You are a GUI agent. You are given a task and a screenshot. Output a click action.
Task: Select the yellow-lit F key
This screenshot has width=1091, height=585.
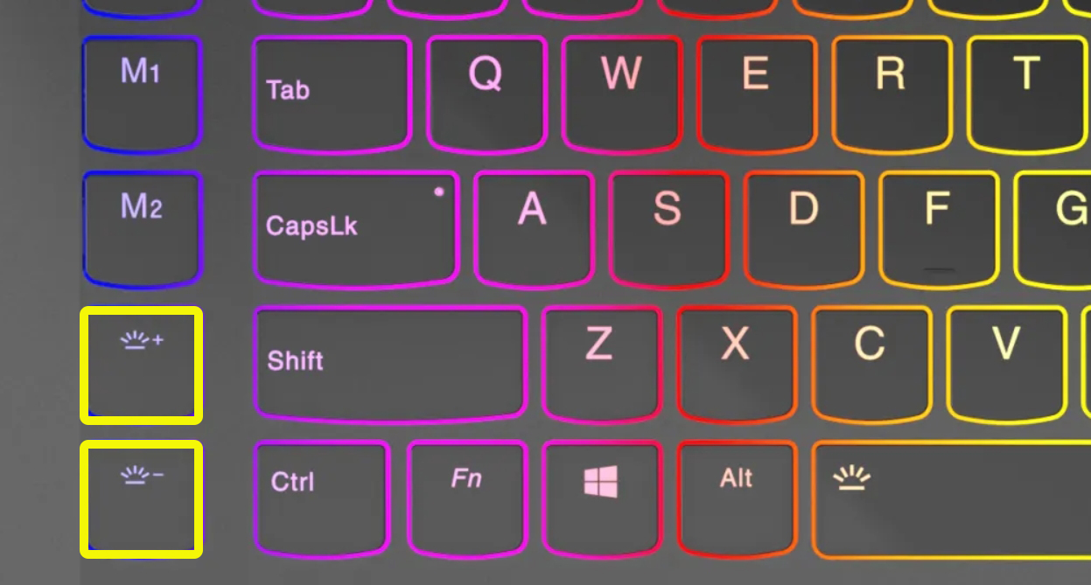[x=939, y=229]
